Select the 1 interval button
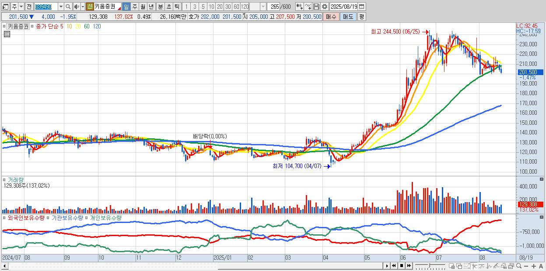The image size is (546, 271). pos(186,7)
